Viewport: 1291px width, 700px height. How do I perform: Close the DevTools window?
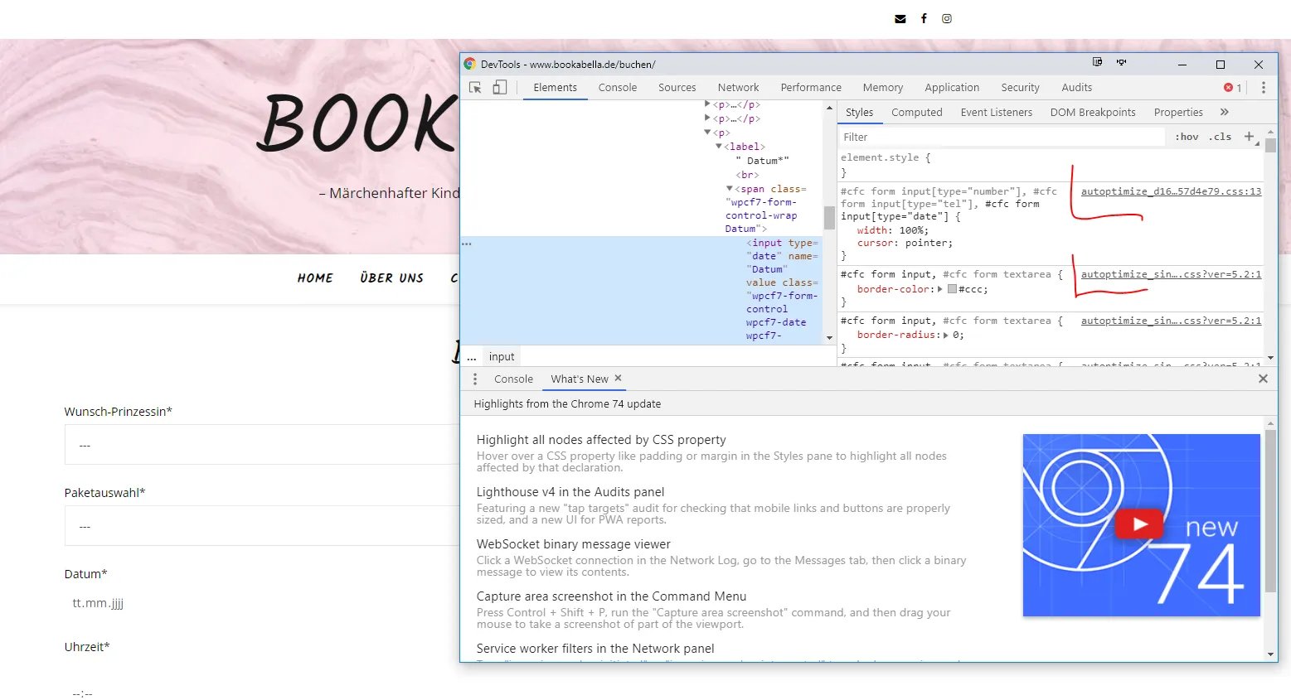click(x=1259, y=65)
